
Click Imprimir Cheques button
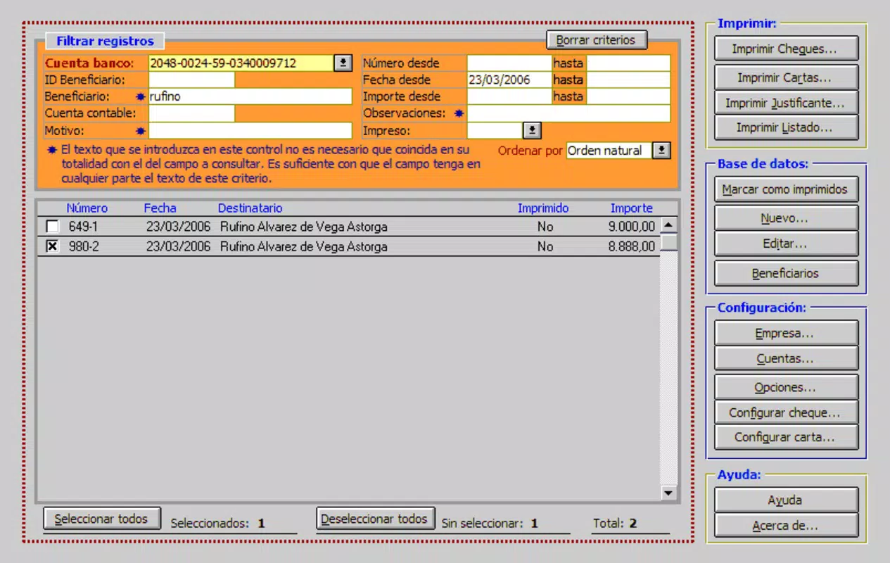coord(786,49)
